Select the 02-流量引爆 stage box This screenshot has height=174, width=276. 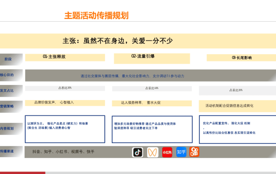coord(152,58)
